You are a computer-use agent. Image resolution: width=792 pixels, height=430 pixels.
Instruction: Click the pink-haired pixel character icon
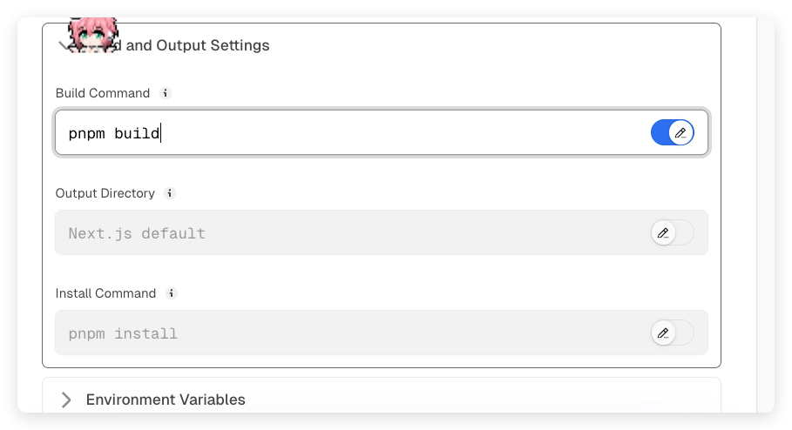92,35
